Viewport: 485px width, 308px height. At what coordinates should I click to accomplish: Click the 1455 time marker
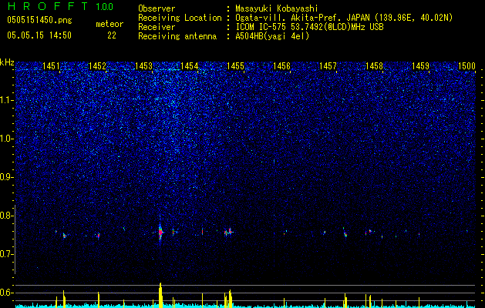pyautogui.click(x=235, y=65)
